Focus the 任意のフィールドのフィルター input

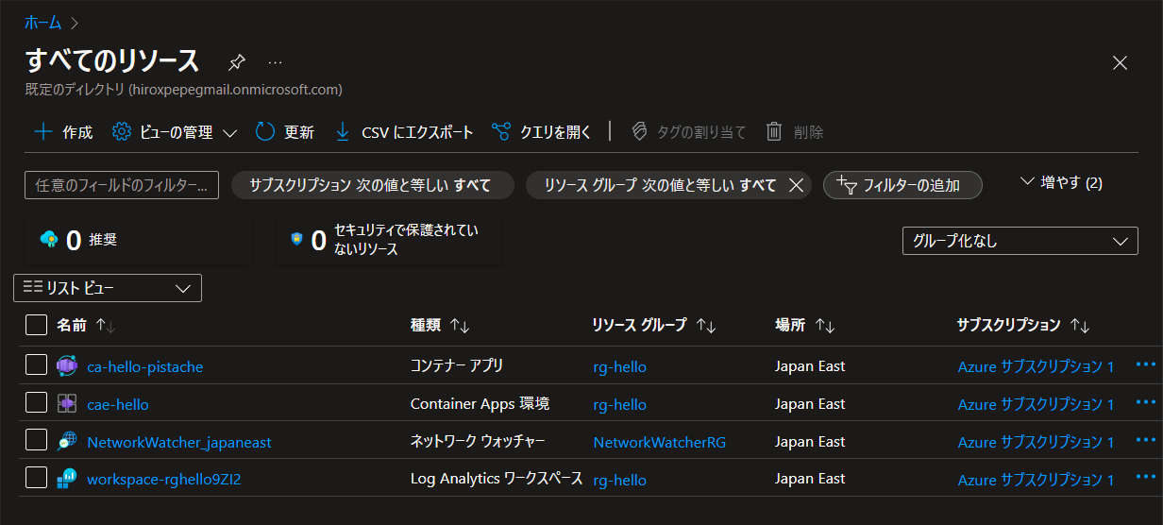tap(122, 185)
